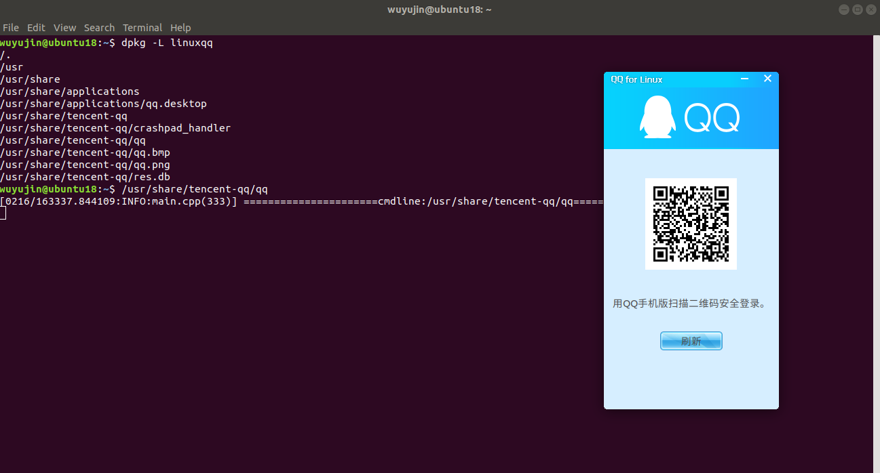
Task: Open the Edit menu in terminal
Action: click(x=36, y=28)
